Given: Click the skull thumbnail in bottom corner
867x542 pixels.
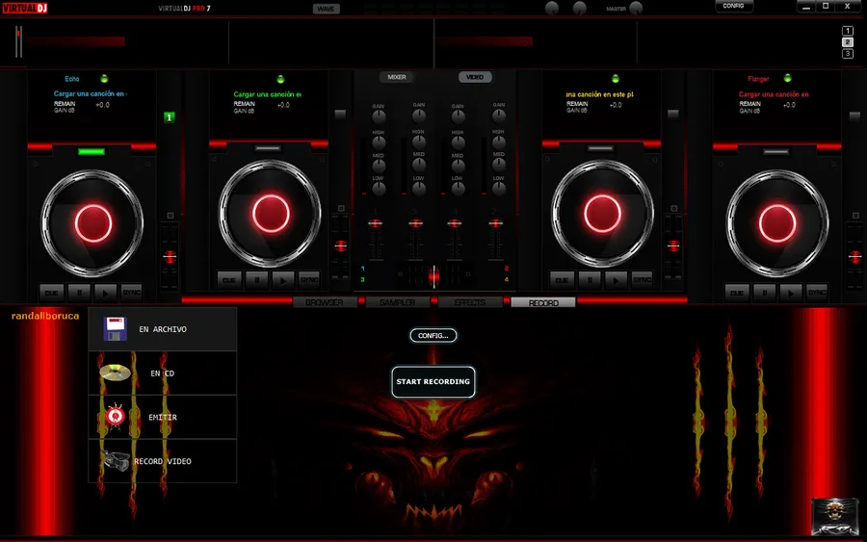Looking at the screenshot, I should pyautogui.click(x=835, y=517).
